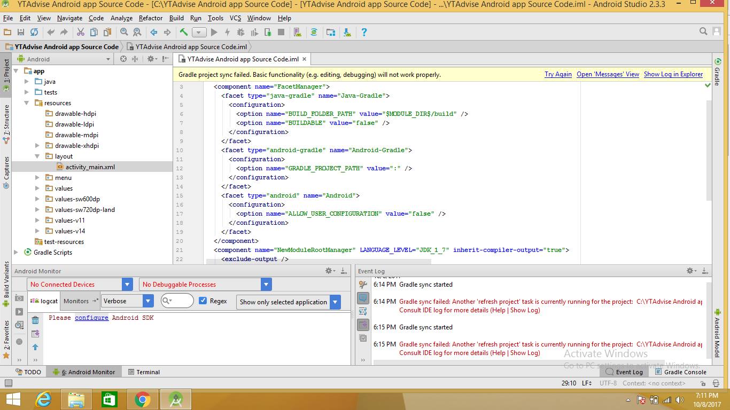The width and height of the screenshot is (730, 410).
Task: Click the Open folder toolbar icon
Action: pyautogui.click(x=7, y=33)
